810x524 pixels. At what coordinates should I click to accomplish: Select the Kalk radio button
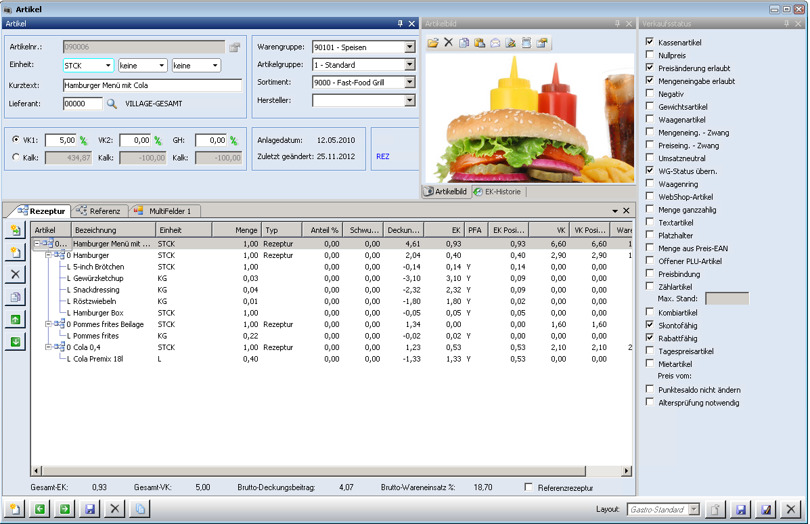(x=16, y=157)
